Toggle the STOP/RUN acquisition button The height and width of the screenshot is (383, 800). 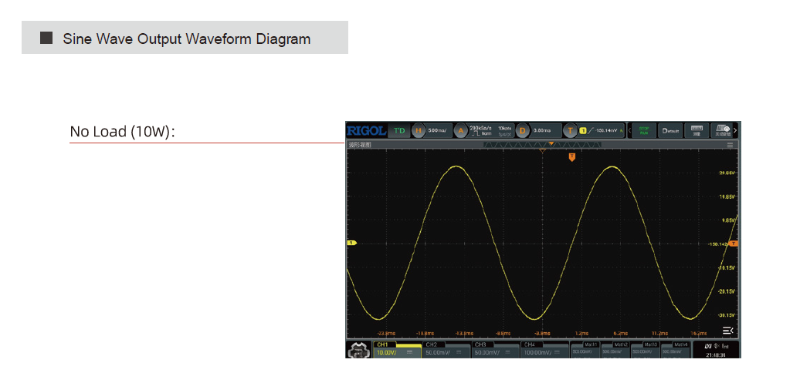click(x=644, y=130)
